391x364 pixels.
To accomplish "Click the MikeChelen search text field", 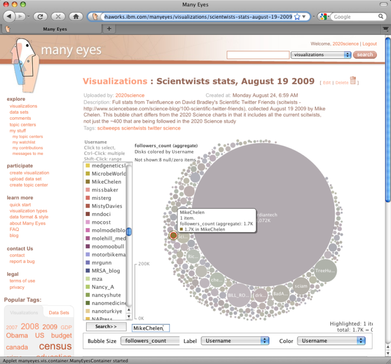I will click(x=151, y=328).
